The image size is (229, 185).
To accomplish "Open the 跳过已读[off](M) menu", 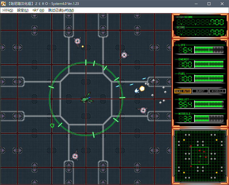I will 61,10.
